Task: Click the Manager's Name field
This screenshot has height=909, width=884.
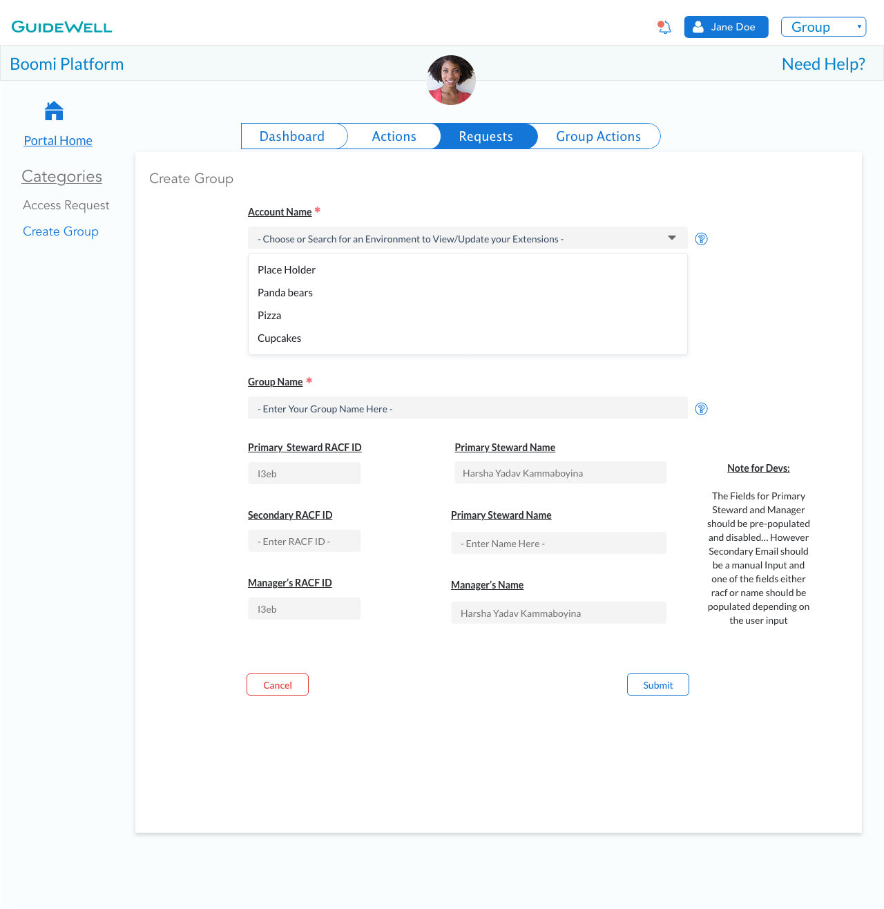Action: click(x=559, y=613)
